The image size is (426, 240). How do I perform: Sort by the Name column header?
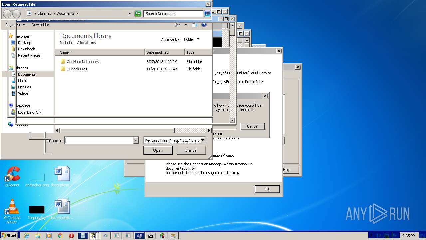click(100, 52)
